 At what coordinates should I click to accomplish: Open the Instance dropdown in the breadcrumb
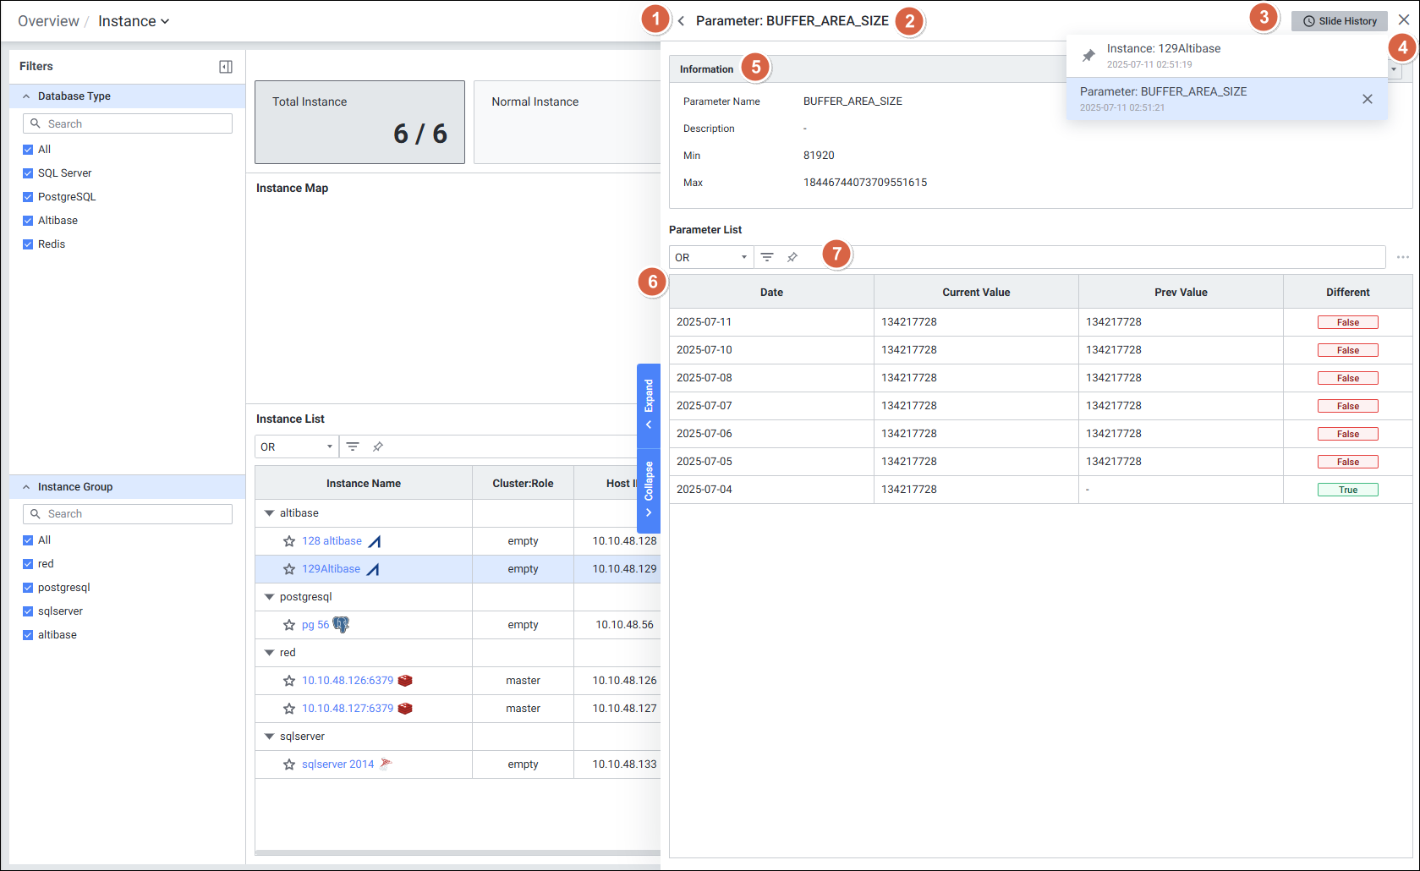(134, 21)
